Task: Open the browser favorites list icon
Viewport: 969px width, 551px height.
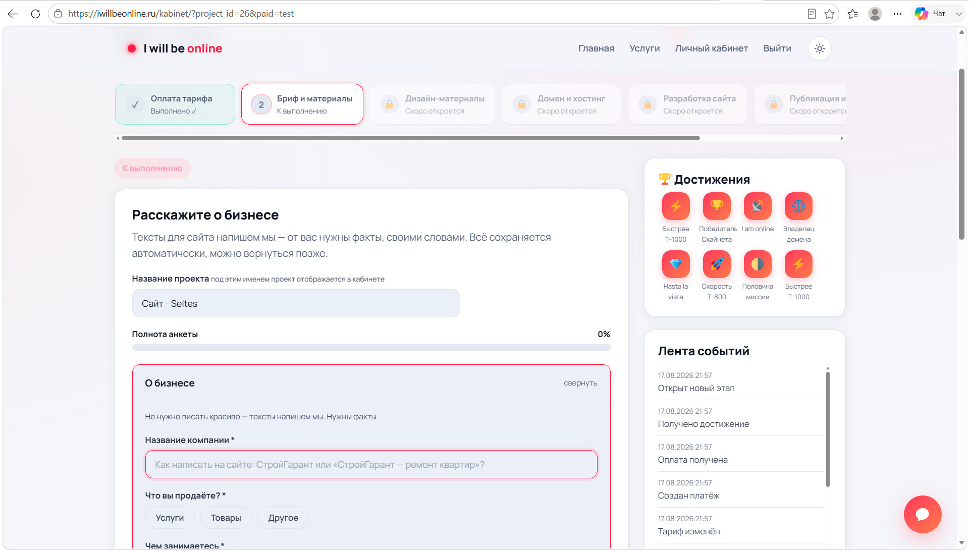Action: pos(853,14)
